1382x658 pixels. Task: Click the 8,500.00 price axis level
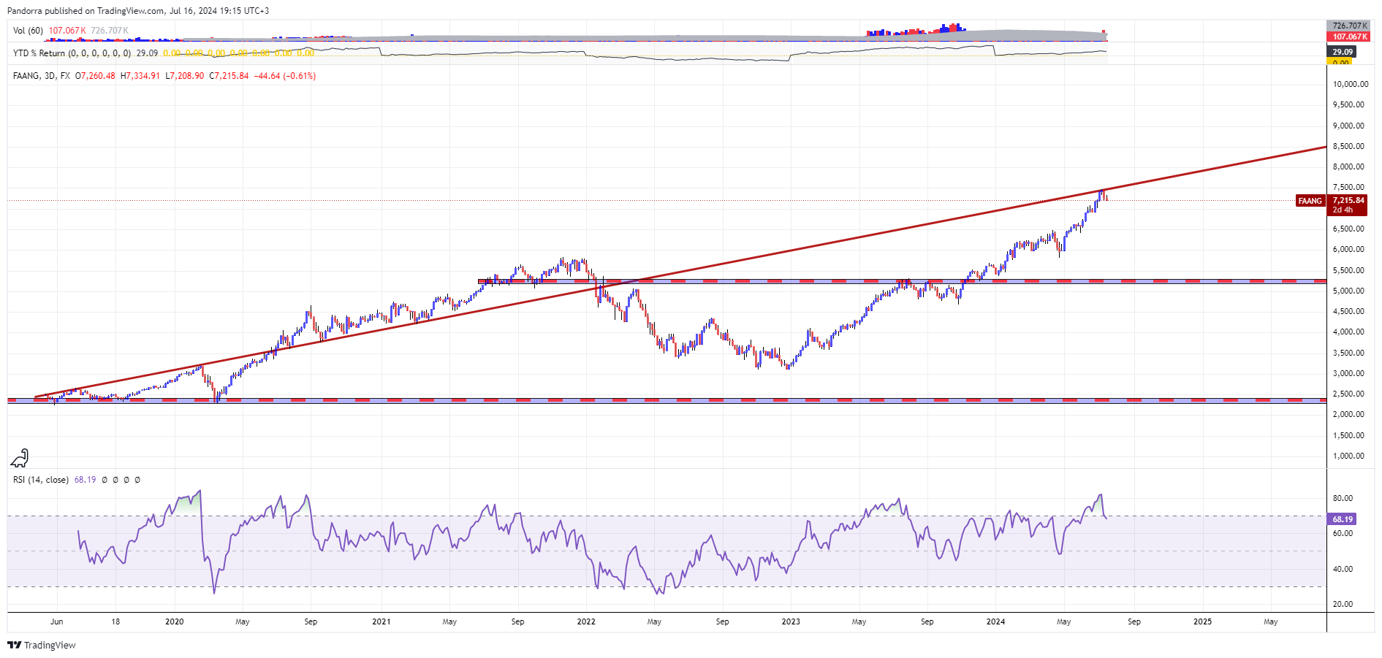1350,146
